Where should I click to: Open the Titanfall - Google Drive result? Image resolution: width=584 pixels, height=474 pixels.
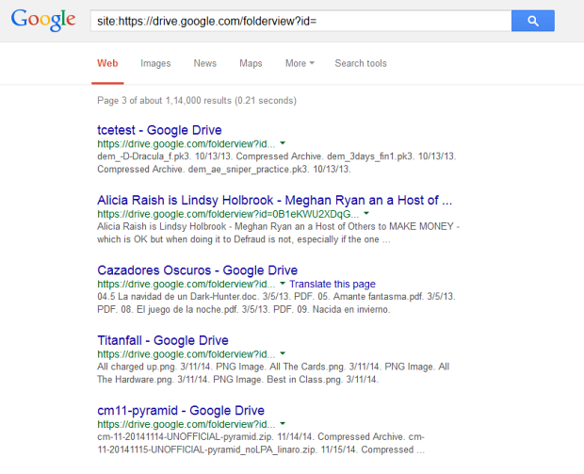[163, 340]
